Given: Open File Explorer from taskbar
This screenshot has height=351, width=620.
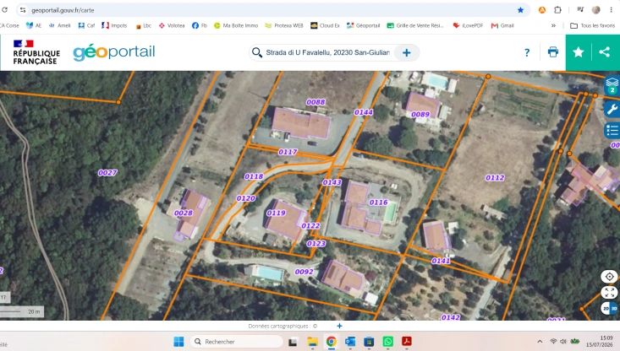Looking at the screenshot, I should pyautogui.click(x=312, y=342).
